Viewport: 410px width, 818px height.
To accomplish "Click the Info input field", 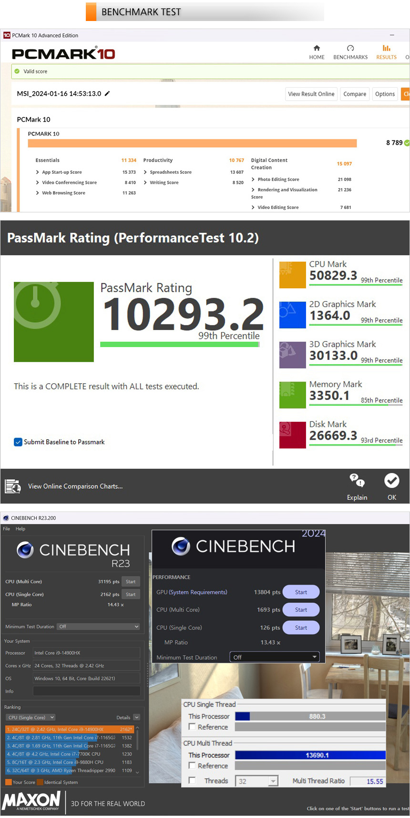I will pyautogui.click(x=86, y=691).
